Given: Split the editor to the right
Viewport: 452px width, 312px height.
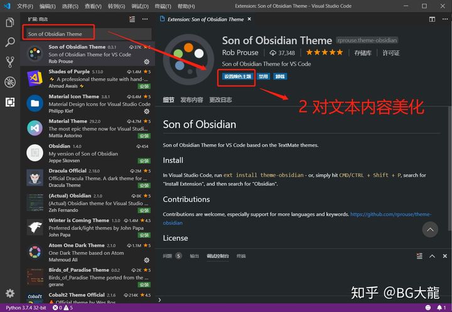Looking at the screenshot, I should point(432,19).
